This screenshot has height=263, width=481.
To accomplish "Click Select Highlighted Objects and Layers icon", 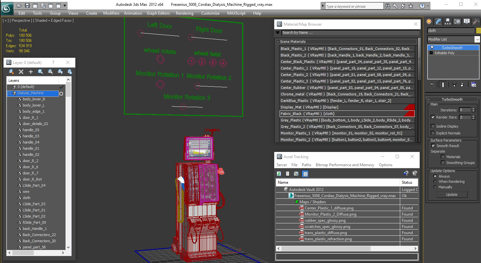I will pyautogui.click(x=41, y=72).
